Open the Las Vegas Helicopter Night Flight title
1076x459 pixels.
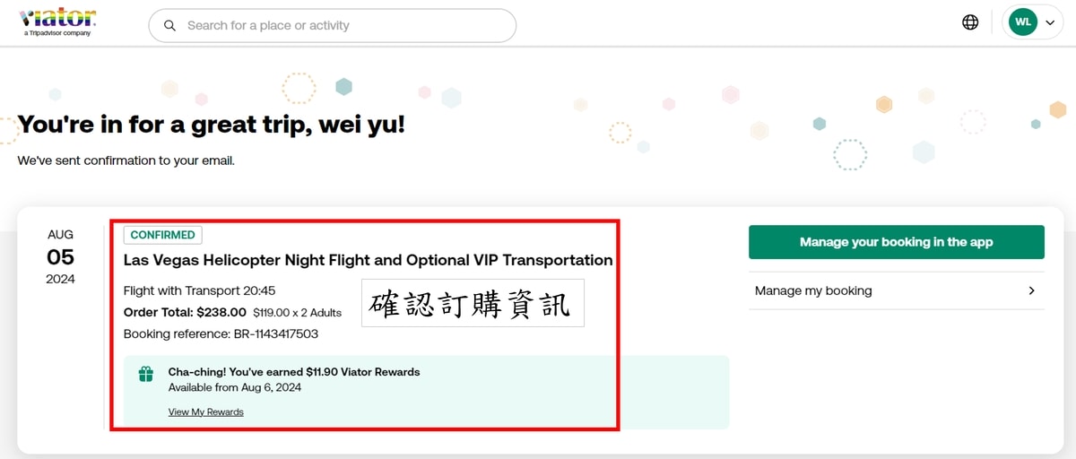pyautogui.click(x=368, y=260)
